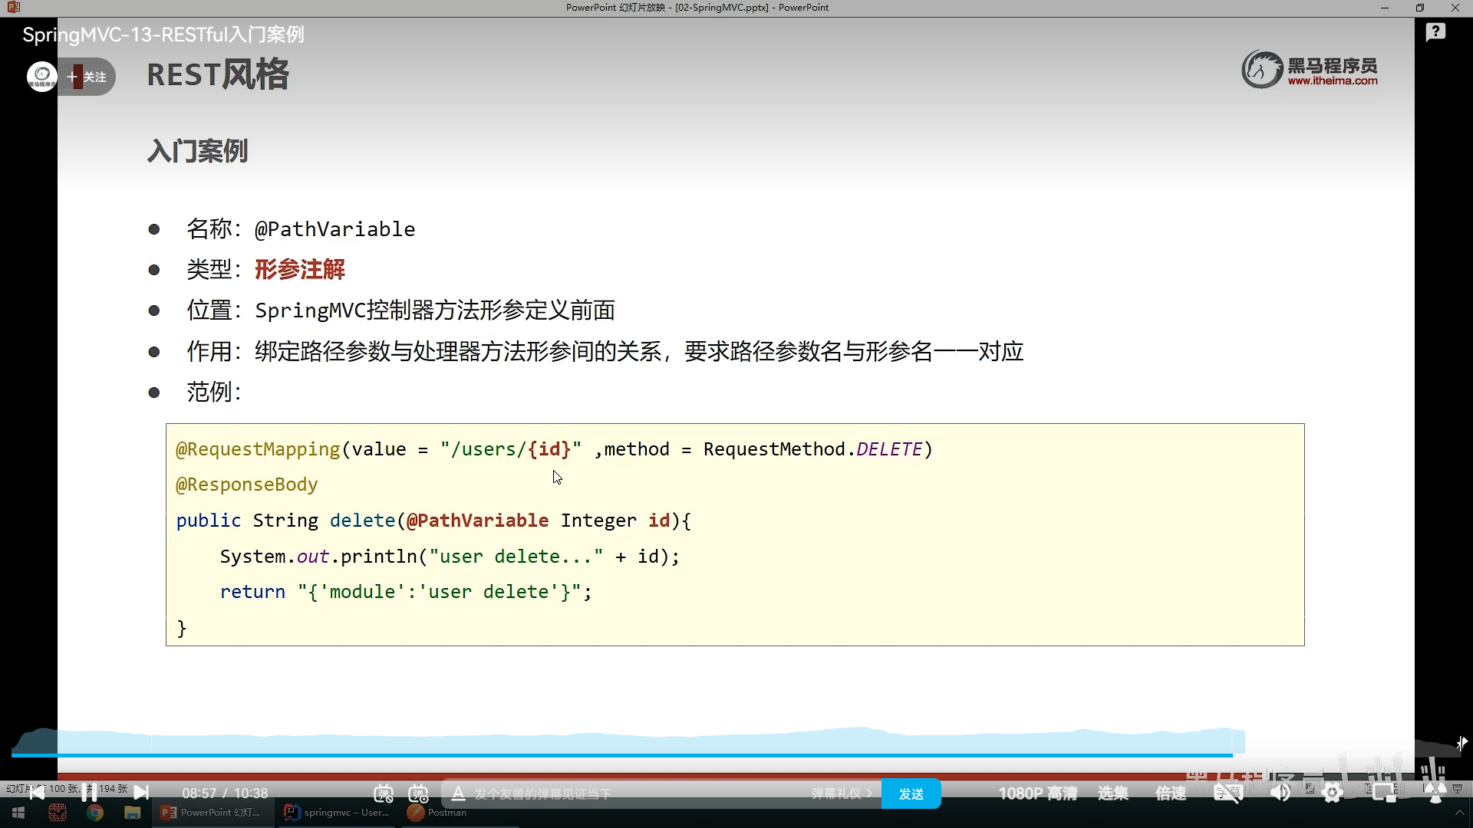Open the 弹幕礼仪 etiquette link
Image resolution: width=1473 pixels, height=828 pixels.
point(841,793)
